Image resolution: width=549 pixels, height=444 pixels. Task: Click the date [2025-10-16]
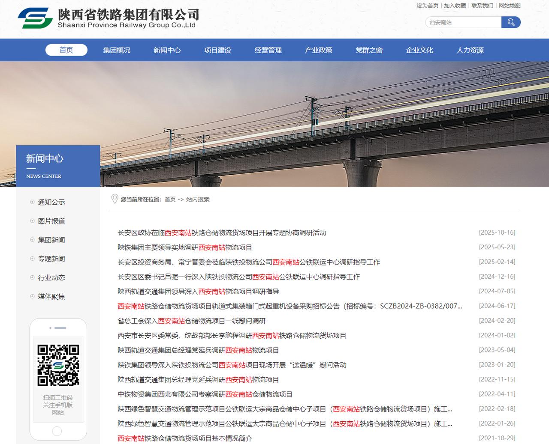coord(497,232)
